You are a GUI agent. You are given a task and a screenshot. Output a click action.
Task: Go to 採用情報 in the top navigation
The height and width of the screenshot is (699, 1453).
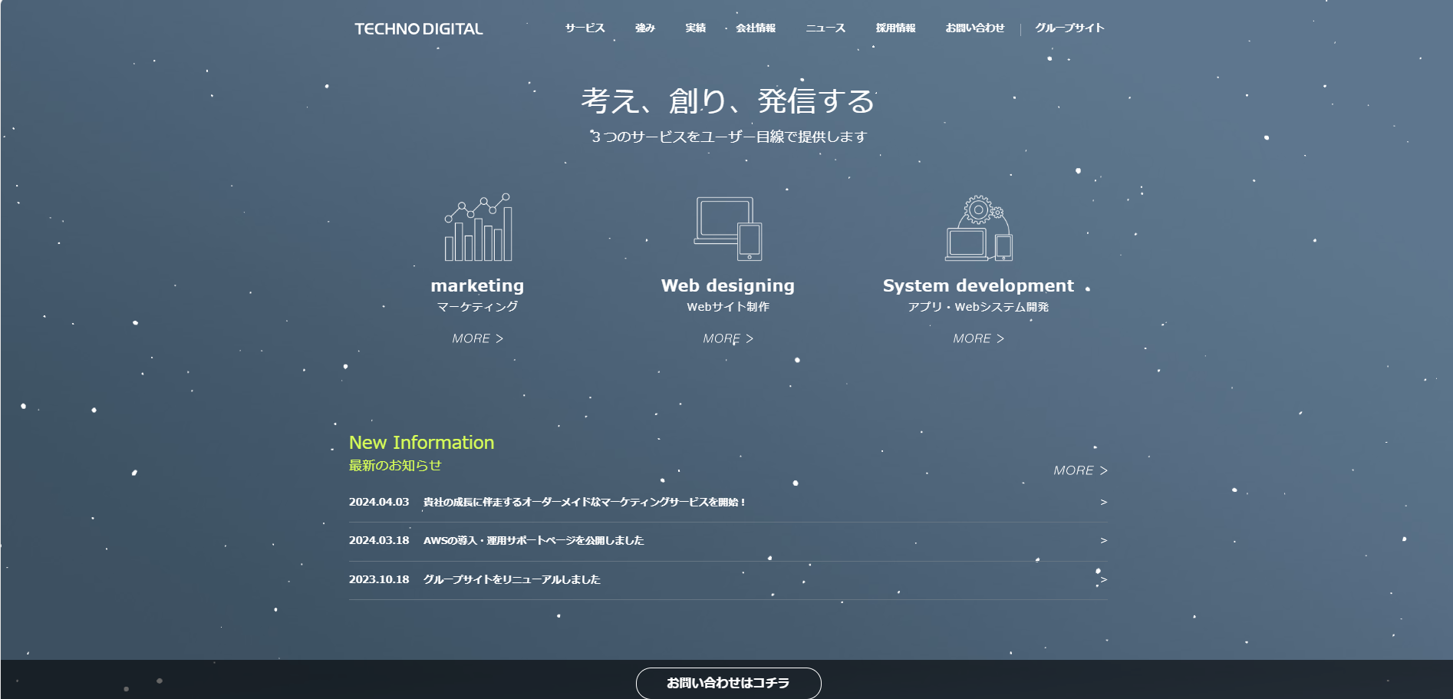(895, 28)
